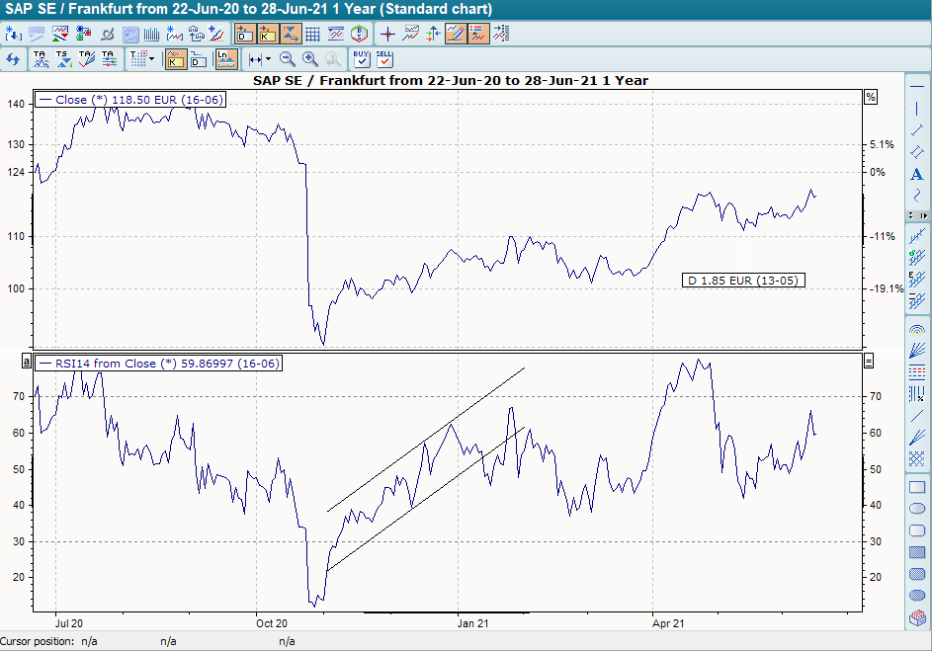Open the bar spacing dropdown arrow
Viewport: 932px width, 651px height.
pos(267,58)
